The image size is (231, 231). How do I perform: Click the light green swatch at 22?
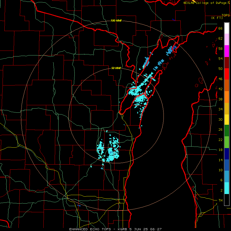[x=227, y=142]
